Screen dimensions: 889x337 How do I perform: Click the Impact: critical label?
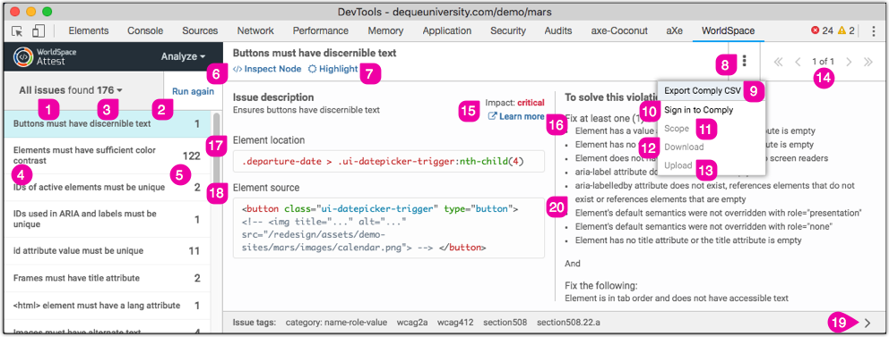pos(514,103)
